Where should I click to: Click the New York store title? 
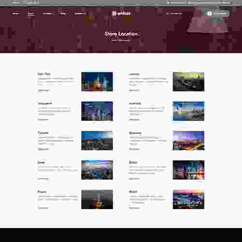pos(44,74)
